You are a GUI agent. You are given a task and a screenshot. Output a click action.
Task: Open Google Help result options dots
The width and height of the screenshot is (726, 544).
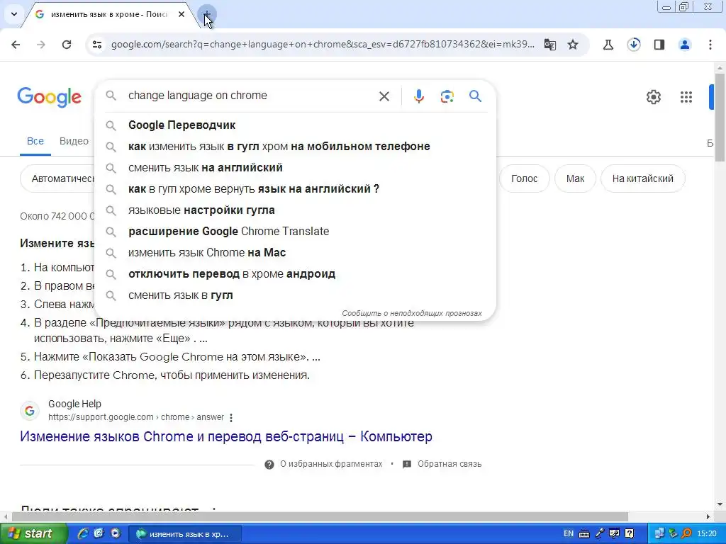tap(231, 418)
